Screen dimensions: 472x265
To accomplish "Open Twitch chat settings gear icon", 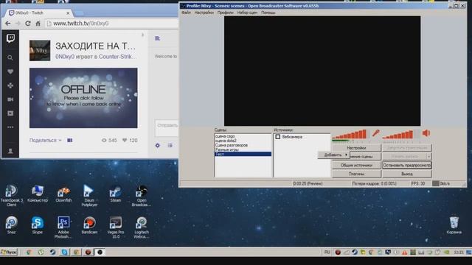I will point(157,146).
